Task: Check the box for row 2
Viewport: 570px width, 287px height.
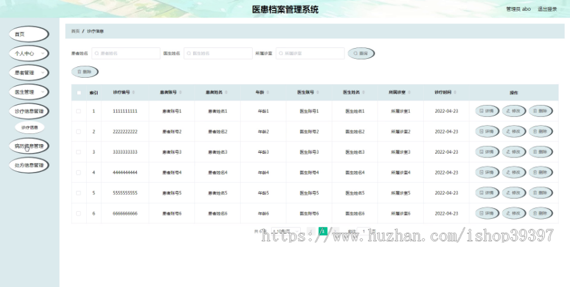Action: pos(79,131)
